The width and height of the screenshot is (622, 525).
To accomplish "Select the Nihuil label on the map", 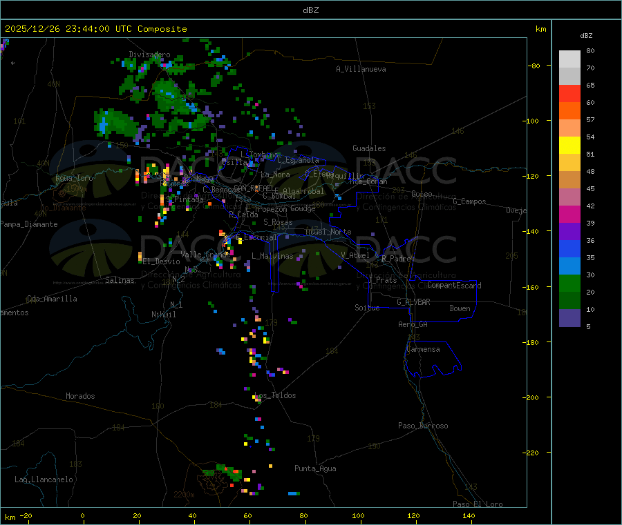I will click(163, 315).
